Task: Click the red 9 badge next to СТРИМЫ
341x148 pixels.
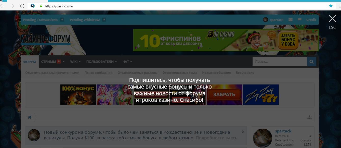Action: point(59,61)
